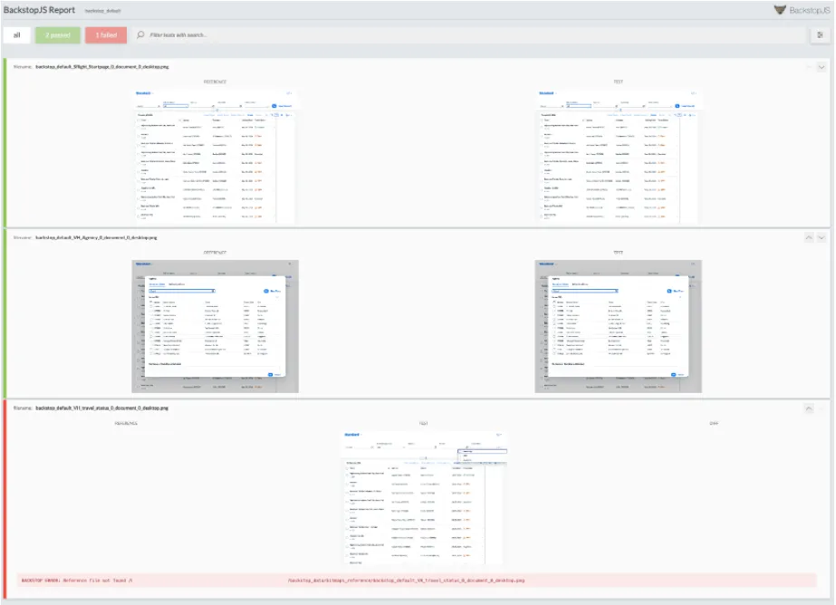
Task: Open Flight_Startpage reference screenshot thumbnail
Action: click(216, 156)
